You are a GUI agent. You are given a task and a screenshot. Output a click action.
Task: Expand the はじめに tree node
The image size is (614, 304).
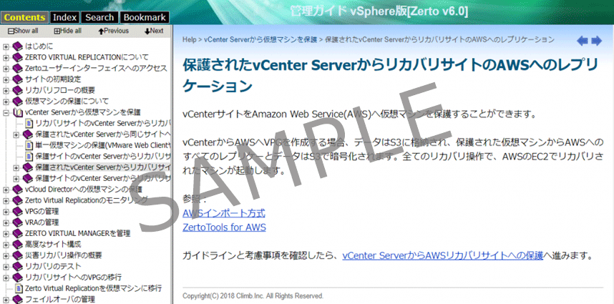coord(6,46)
